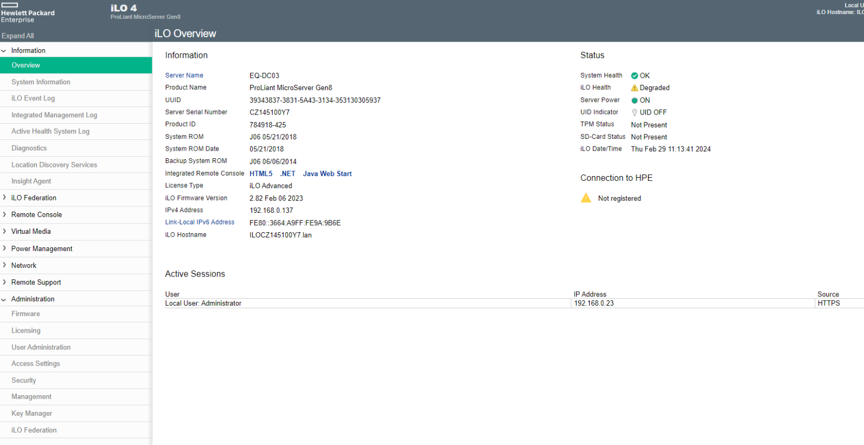
Task: Open the Key Manager page
Action: point(76,413)
